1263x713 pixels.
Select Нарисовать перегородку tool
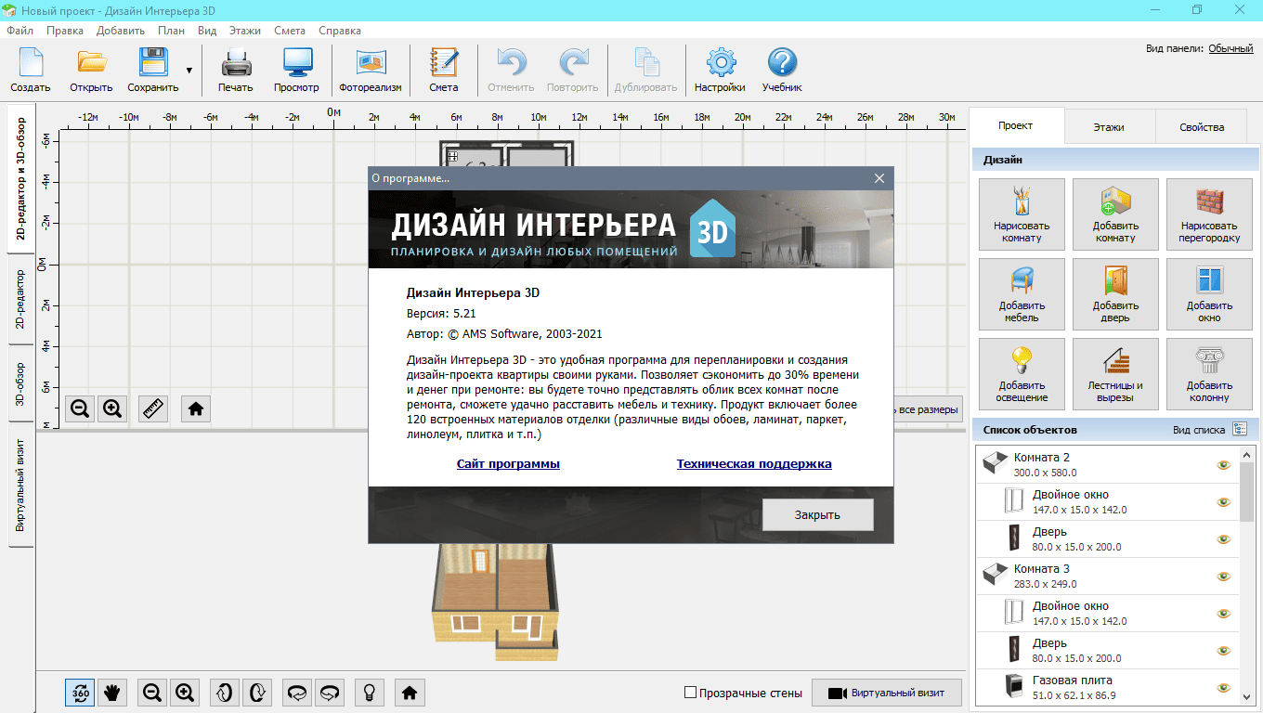click(1209, 214)
